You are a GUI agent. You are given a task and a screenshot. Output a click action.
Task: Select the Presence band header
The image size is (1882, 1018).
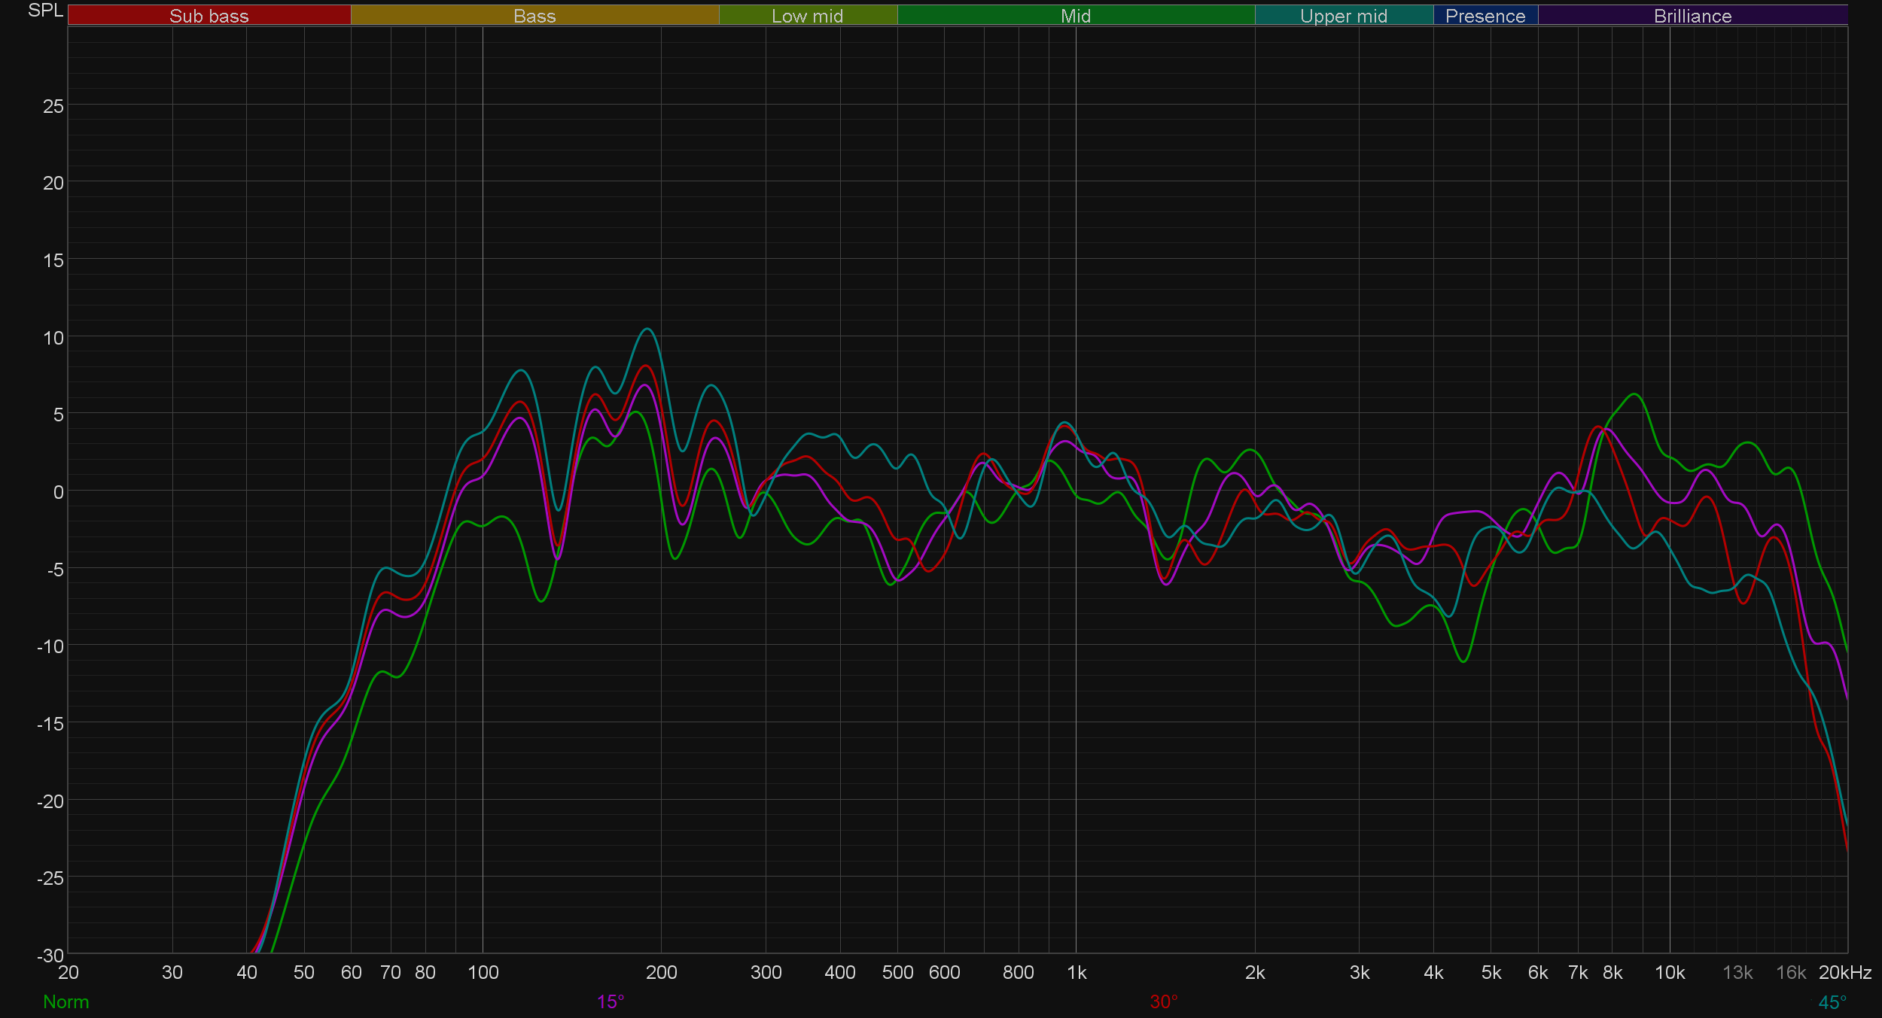pyautogui.click(x=1485, y=16)
